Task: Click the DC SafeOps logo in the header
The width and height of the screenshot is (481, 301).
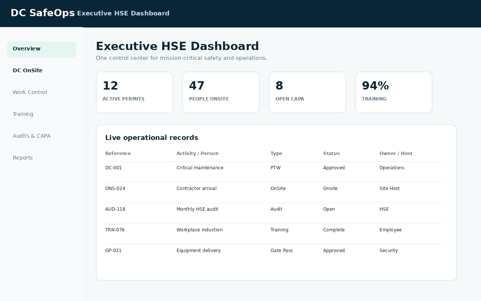Action: (x=43, y=13)
